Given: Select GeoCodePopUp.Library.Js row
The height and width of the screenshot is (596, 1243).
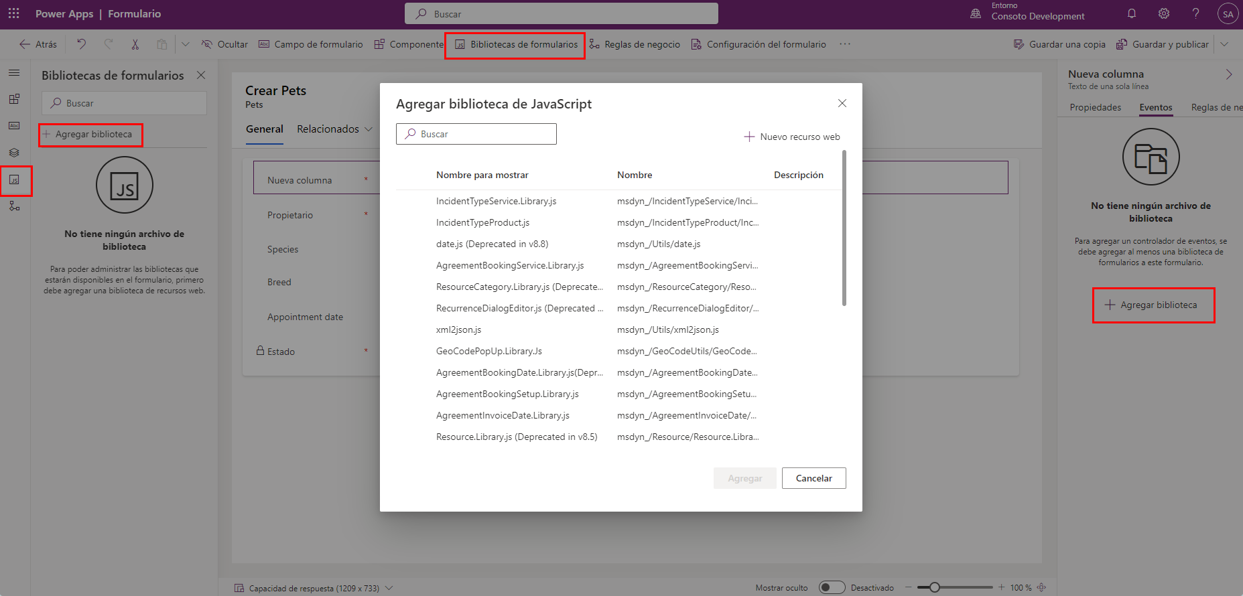Looking at the screenshot, I should [x=618, y=351].
